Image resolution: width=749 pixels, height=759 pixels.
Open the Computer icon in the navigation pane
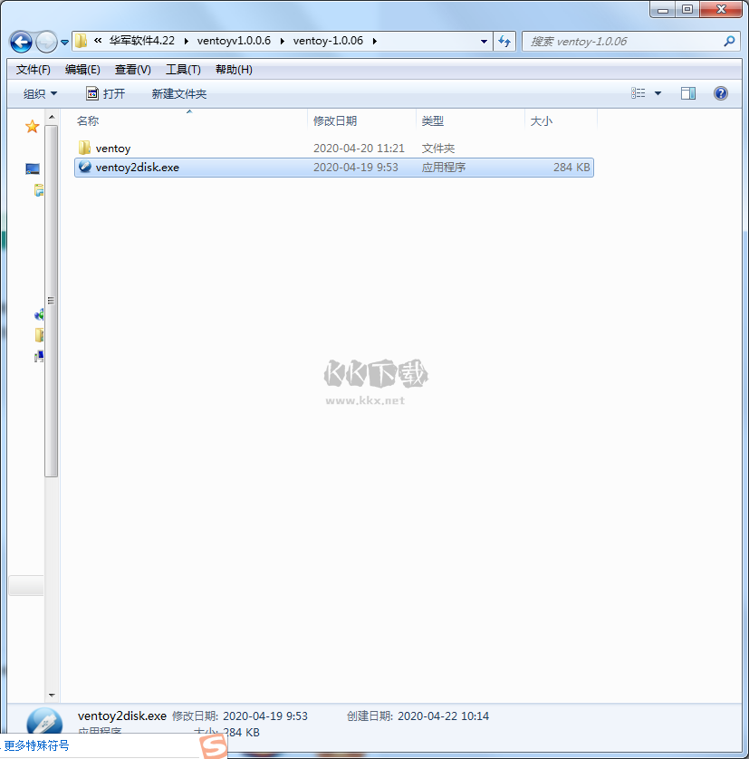tap(38, 355)
